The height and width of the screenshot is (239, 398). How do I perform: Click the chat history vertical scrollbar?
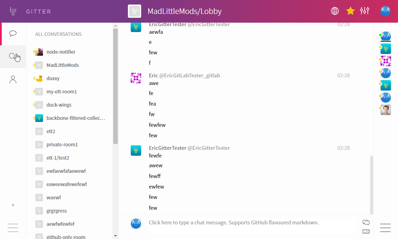click(371, 185)
